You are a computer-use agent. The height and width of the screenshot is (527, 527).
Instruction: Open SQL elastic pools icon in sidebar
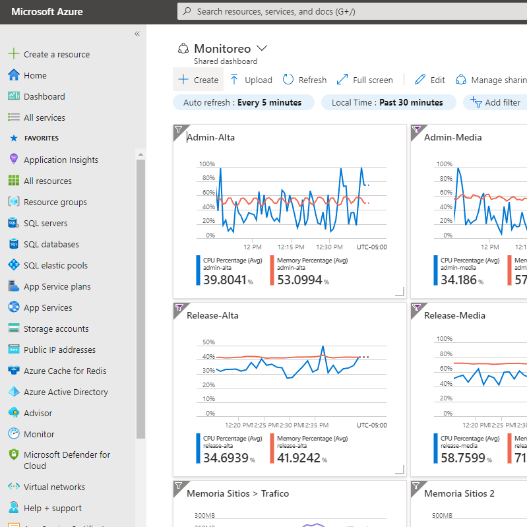point(13,265)
